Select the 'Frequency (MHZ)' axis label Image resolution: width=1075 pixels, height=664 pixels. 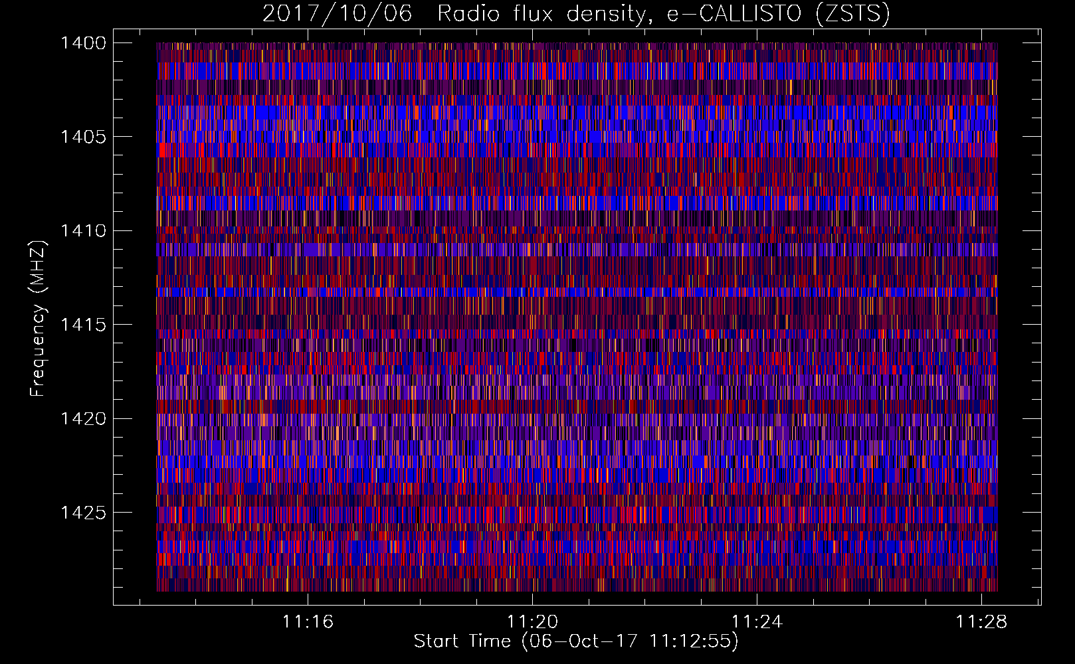38,319
